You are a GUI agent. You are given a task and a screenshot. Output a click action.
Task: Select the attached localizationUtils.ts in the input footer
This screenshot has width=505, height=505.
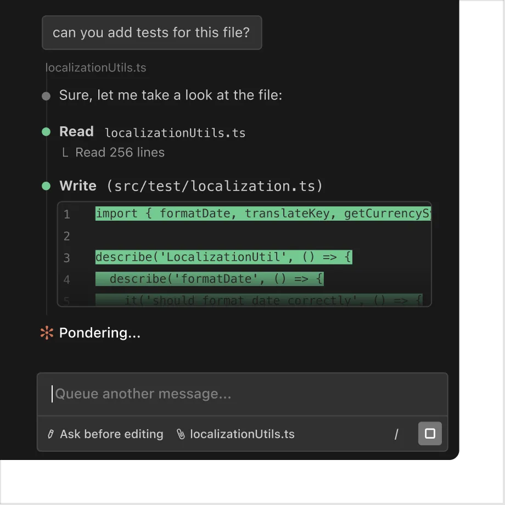coord(242,434)
